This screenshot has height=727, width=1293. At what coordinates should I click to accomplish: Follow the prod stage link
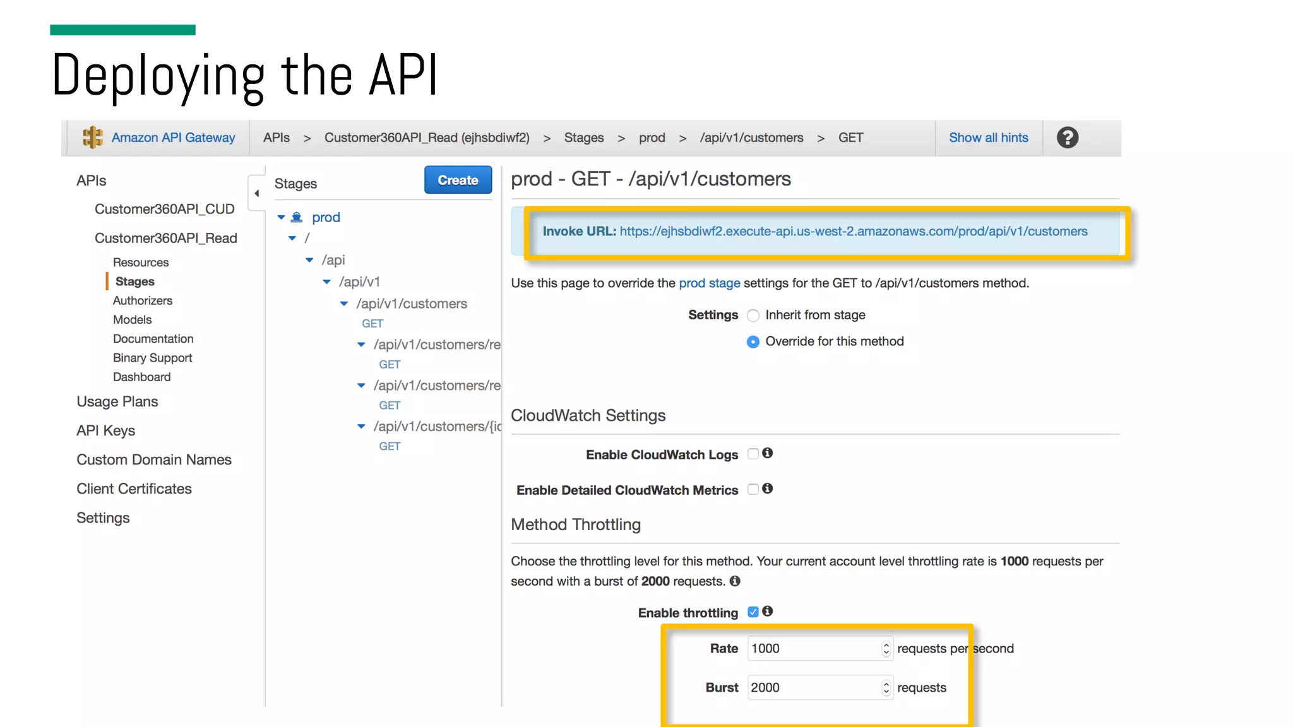(710, 283)
